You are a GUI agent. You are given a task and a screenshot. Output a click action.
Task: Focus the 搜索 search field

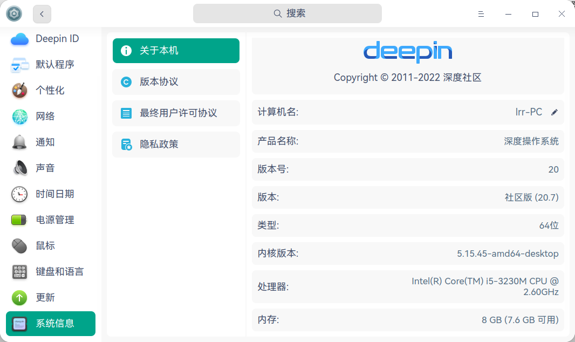click(x=287, y=13)
